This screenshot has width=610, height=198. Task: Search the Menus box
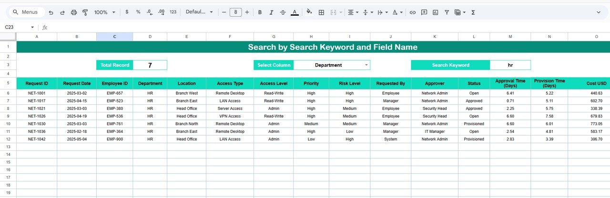pos(26,12)
